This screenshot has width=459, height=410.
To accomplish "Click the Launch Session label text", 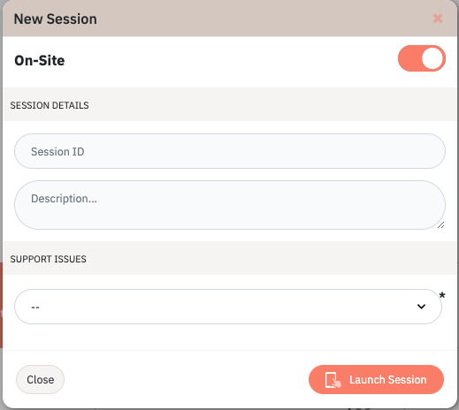I will (388, 380).
